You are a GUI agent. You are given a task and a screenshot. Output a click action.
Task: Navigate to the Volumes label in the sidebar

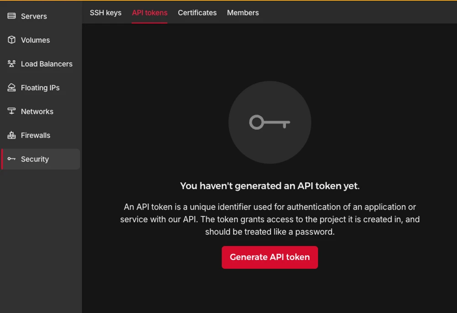click(x=35, y=40)
